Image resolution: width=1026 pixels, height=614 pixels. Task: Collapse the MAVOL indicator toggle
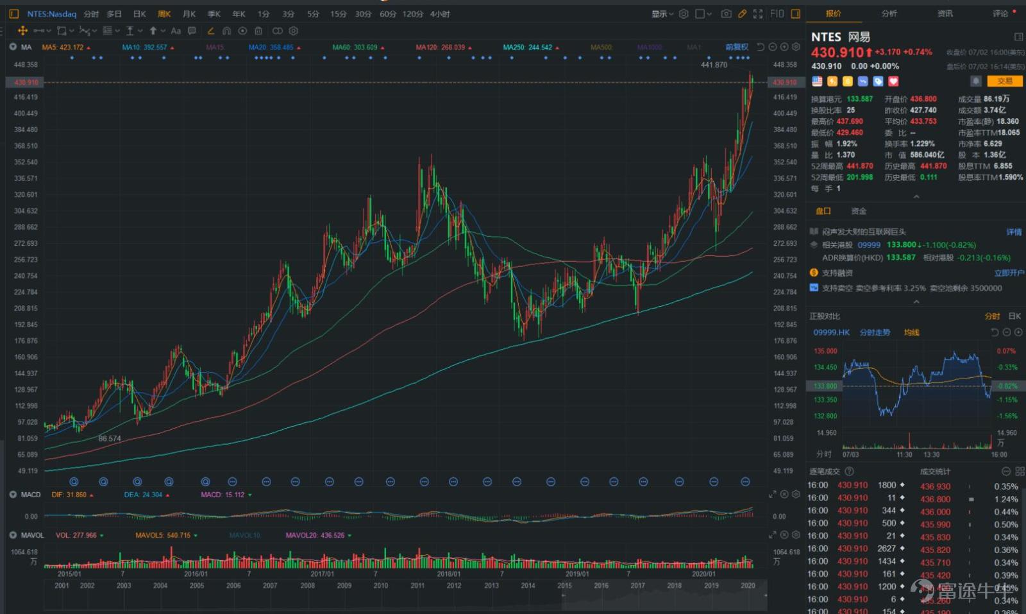(x=13, y=534)
